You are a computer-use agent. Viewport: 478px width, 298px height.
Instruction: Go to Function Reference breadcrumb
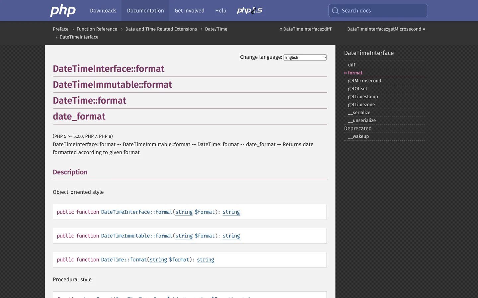97,29
